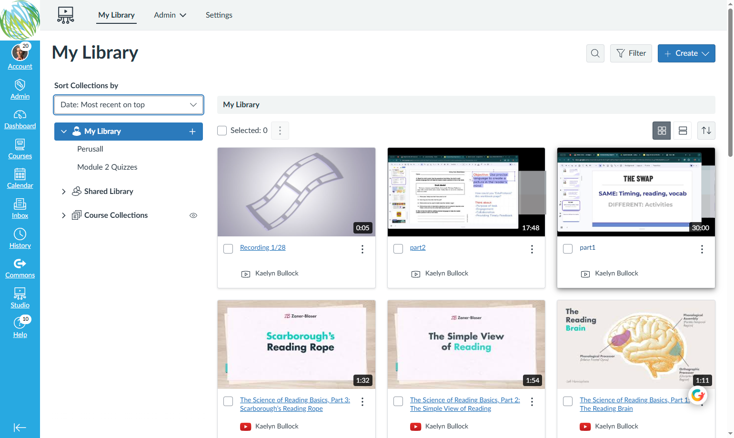This screenshot has width=734, height=438.
Task: Click the sort order arrows button
Action: [706, 131]
